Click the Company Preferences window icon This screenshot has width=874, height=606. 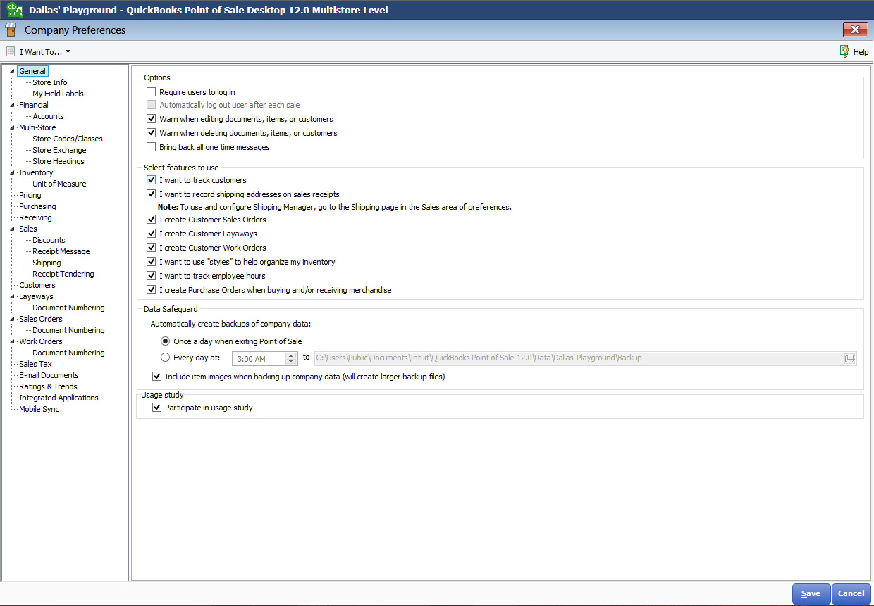pos(10,30)
